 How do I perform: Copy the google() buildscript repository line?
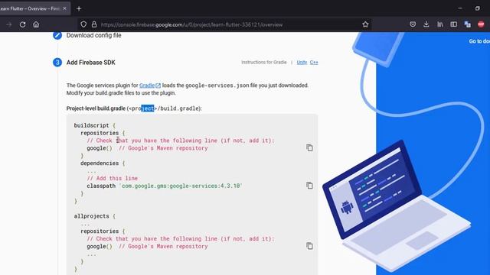click(x=309, y=147)
